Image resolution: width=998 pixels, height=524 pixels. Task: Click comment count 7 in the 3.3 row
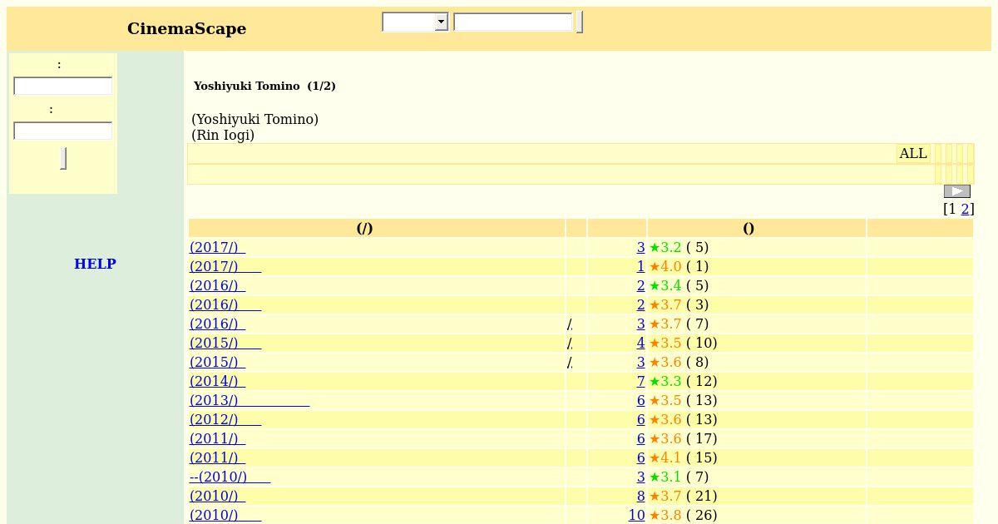[x=640, y=381]
